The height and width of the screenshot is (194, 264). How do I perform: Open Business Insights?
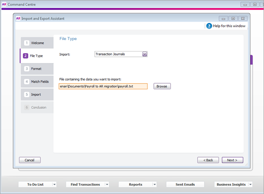pos(231,184)
